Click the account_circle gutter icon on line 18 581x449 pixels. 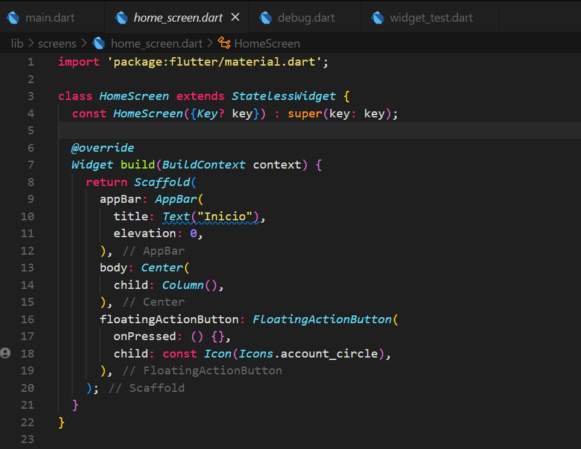pyautogui.click(x=5, y=353)
